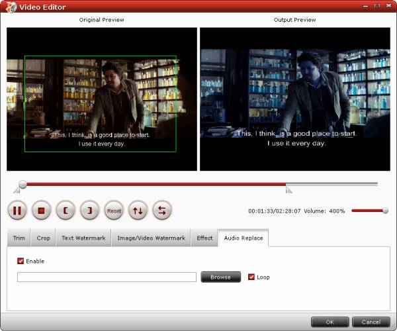This screenshot has height=331, width=397.
Task: Click the Volume: 400% label
Action: pyautogui.click(x=324, y=211)
